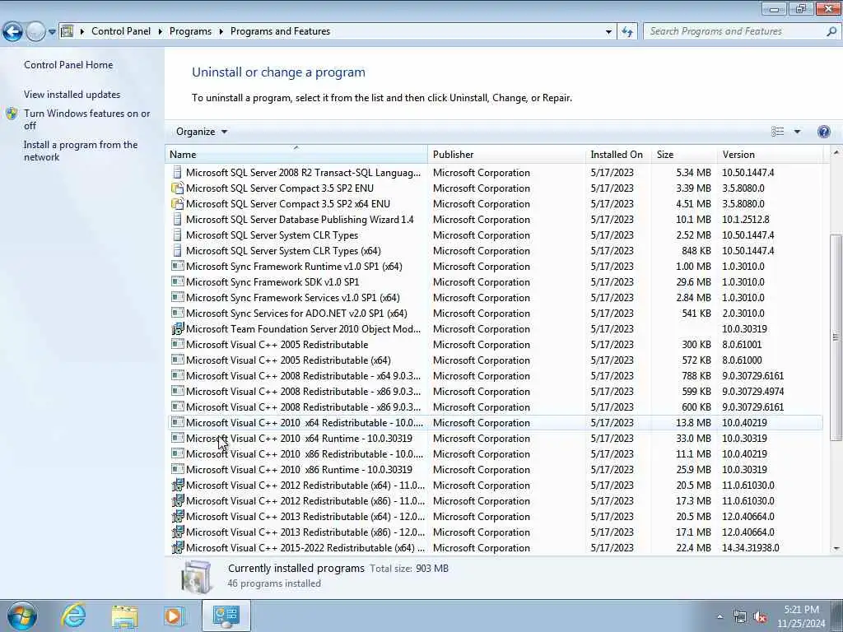Open the recent pages dropdown arrow
This screenshot has width=843, height=632.
[52, 32]
